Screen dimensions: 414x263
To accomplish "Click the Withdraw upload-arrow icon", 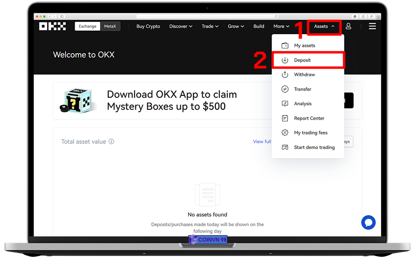I will click(285, 75).
